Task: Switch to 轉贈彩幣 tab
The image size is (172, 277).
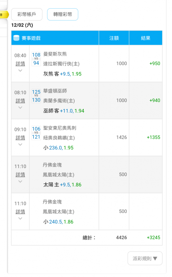Action: [x=63, y=14]
